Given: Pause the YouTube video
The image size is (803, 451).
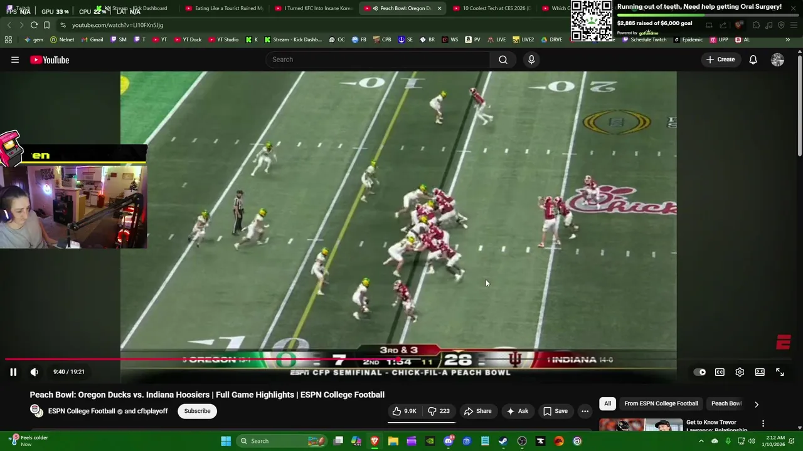Looking at the screenshot, I should 13,372.
